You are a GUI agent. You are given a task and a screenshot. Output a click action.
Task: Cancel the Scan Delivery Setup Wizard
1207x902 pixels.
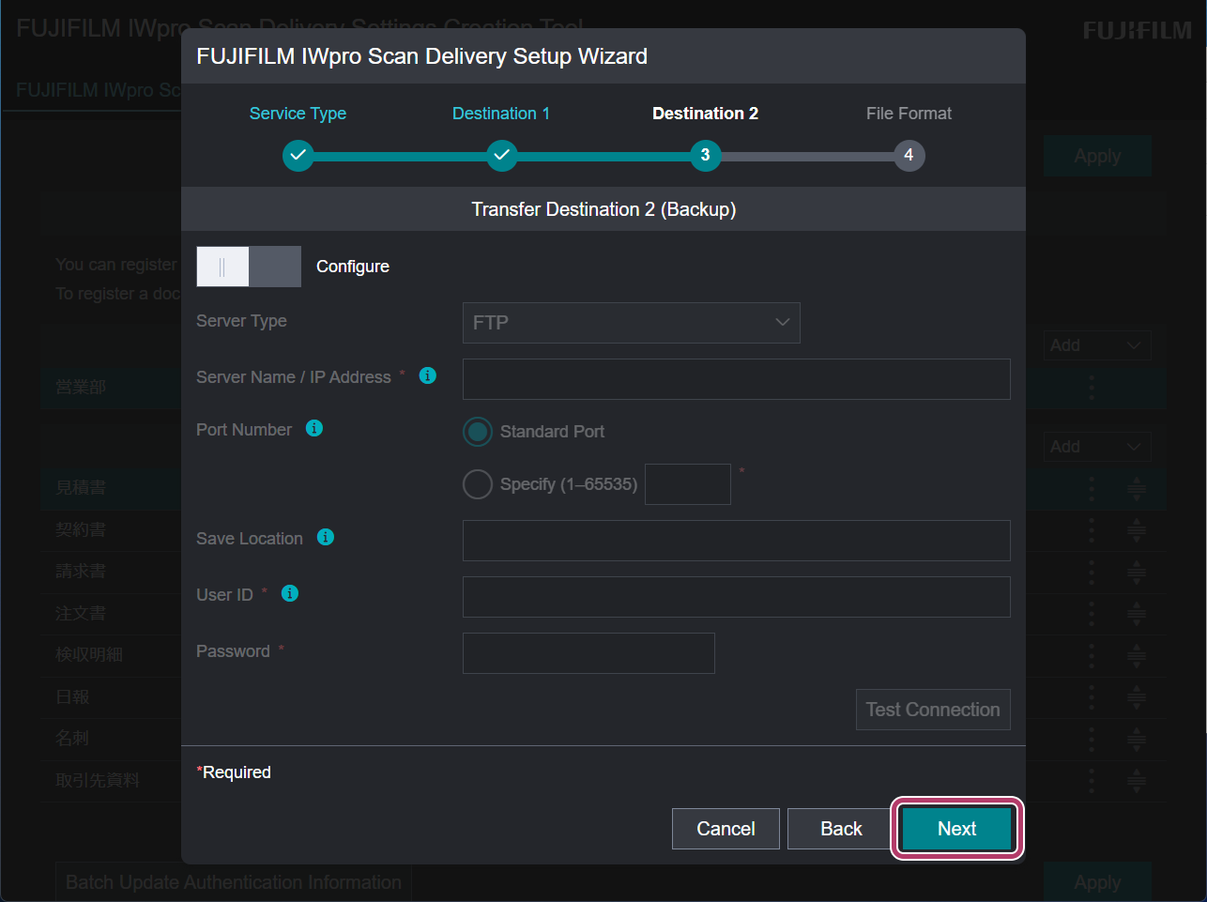point(726,829)
